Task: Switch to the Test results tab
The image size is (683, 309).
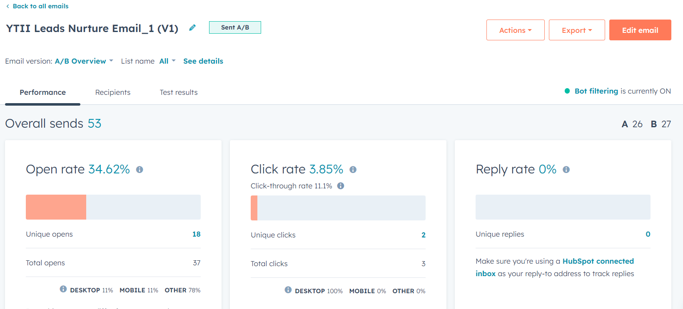Action: [179, 92]
